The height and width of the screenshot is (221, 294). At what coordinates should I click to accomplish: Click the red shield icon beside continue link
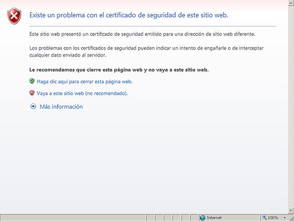(32, 93)
